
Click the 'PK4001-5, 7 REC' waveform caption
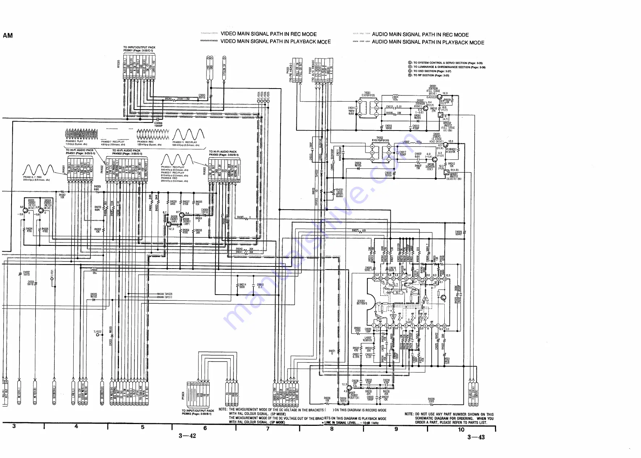tap(33, 177)
